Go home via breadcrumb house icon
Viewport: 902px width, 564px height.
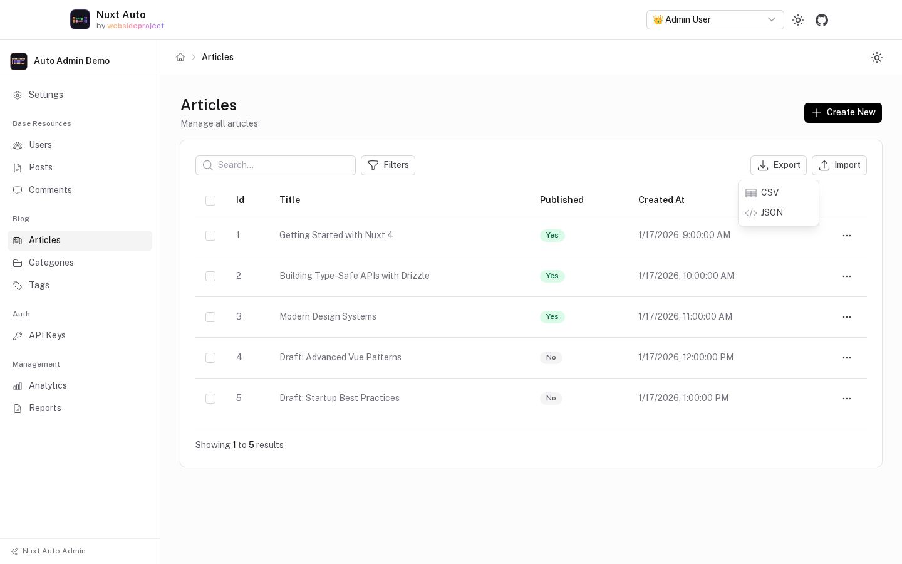180,57
